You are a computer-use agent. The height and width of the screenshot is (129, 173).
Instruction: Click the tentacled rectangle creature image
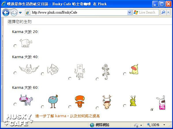point(80,72)
